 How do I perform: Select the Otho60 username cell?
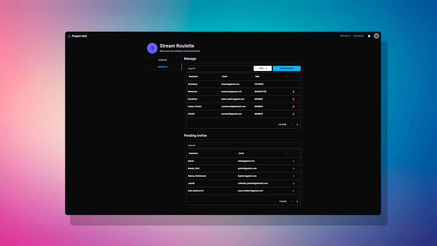point(191,114)
